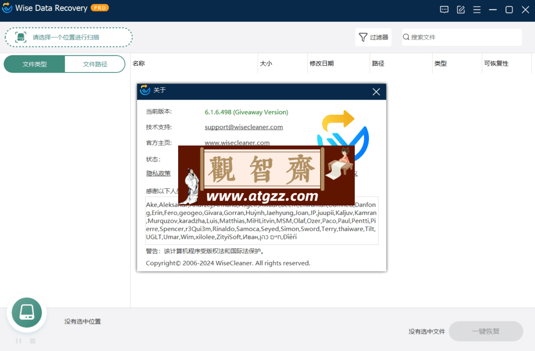Click the Copyright© 2006-2024 WiseCleaner text
This screenshot has height=351, width=535.
pyautogui.click(x=228, y=263)
